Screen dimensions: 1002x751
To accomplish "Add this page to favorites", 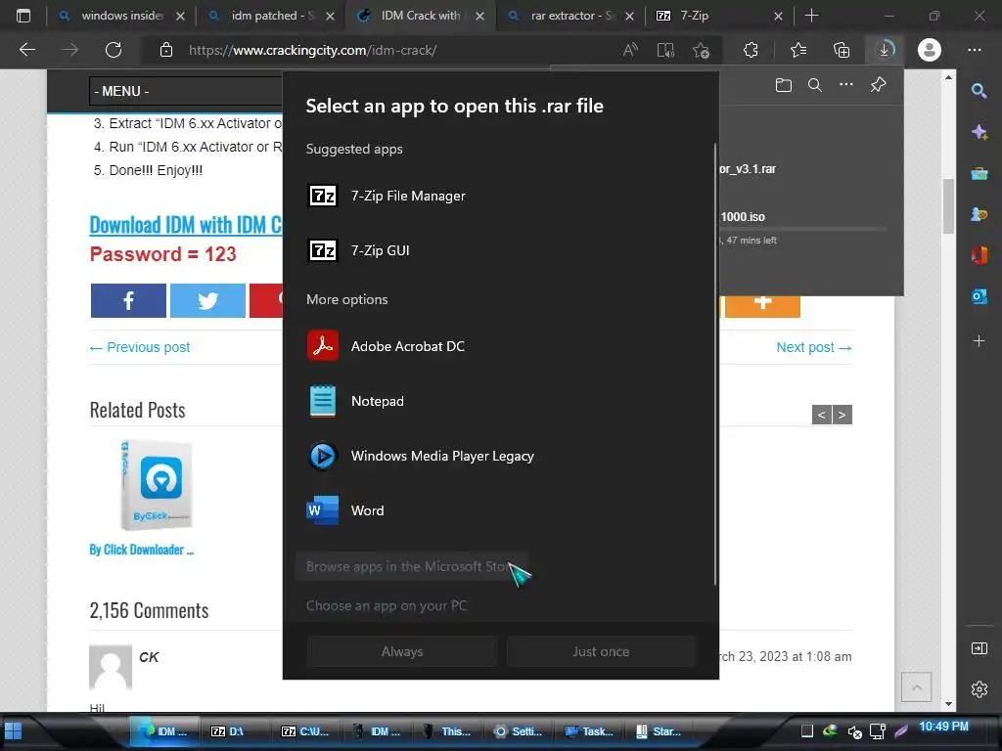I will coord(701,50).
